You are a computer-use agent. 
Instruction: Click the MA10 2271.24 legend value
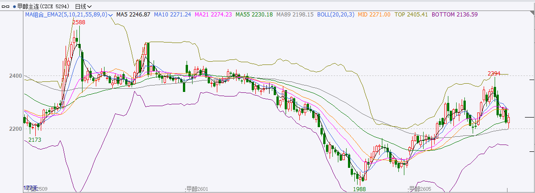[172, 15]
